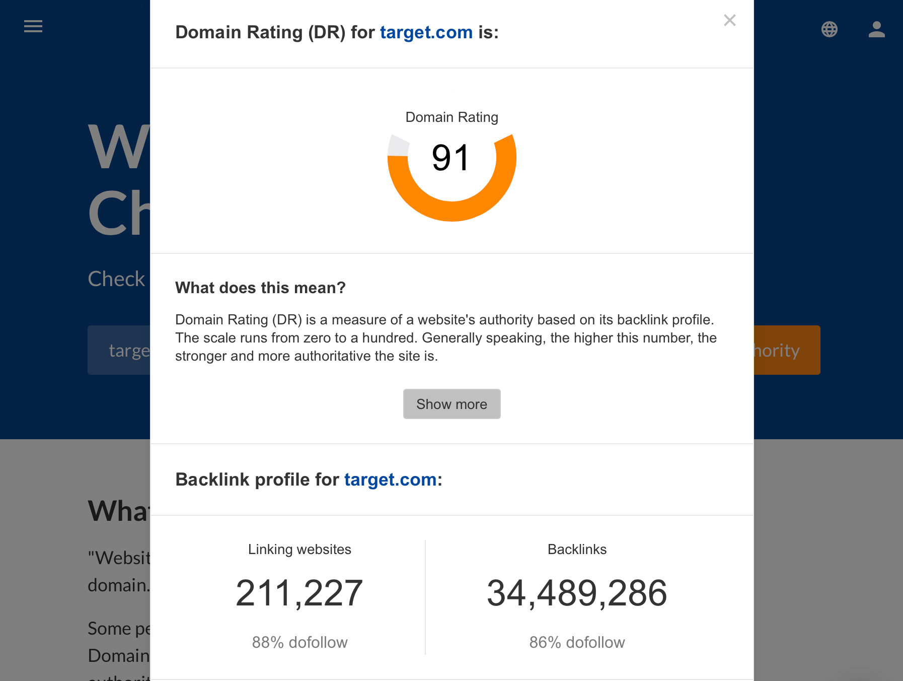Screen dimensions: 903x681
Task: Close the Domain Rating results dialog
Action: pos(729,20)
